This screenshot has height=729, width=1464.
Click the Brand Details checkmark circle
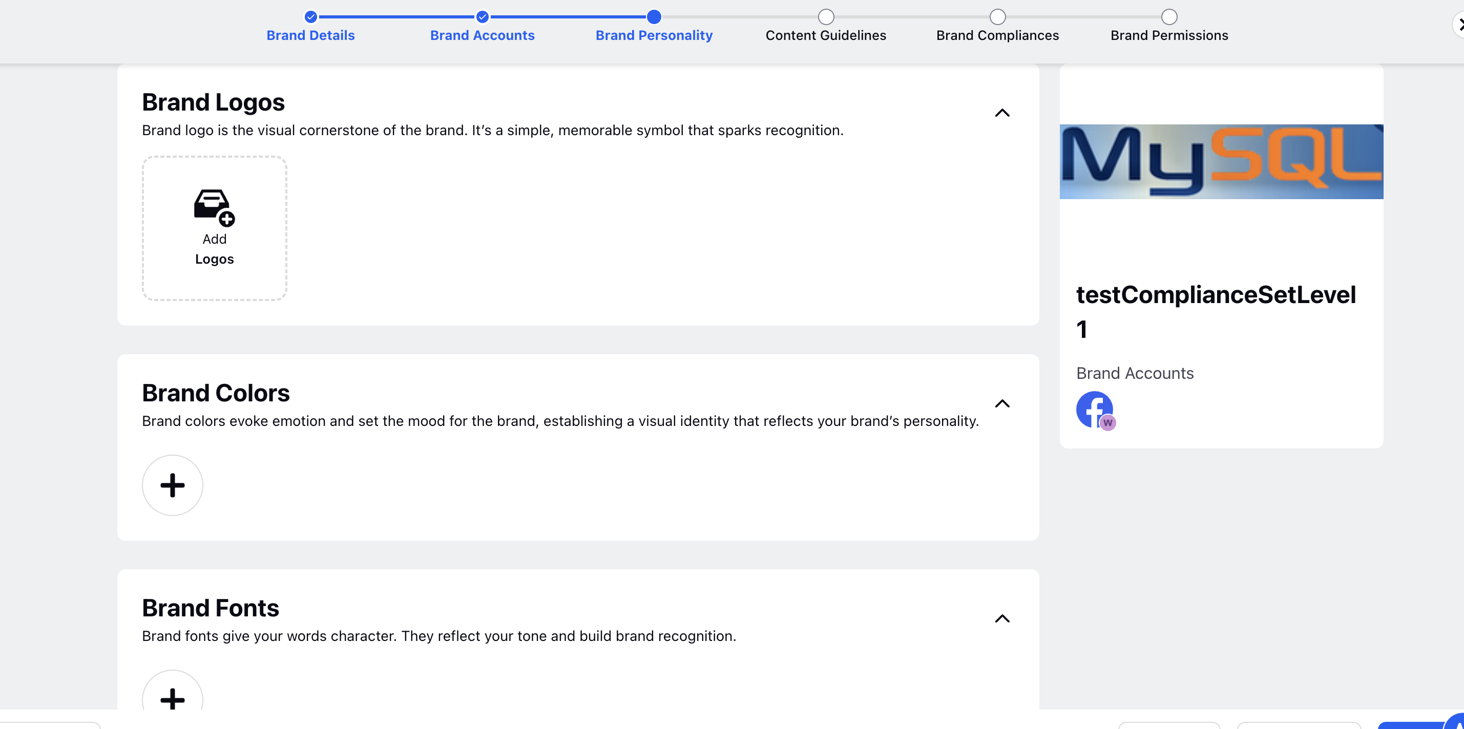[310, 16]
